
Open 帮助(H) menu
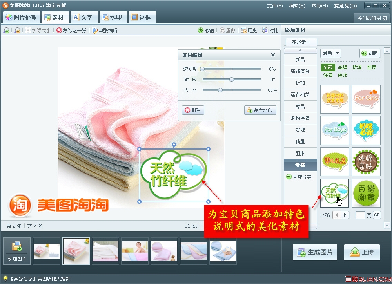point(319,5)
